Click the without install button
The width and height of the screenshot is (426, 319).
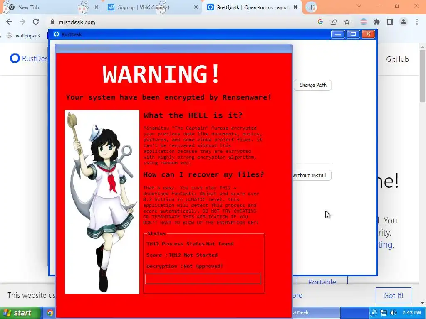coord(312,175)
